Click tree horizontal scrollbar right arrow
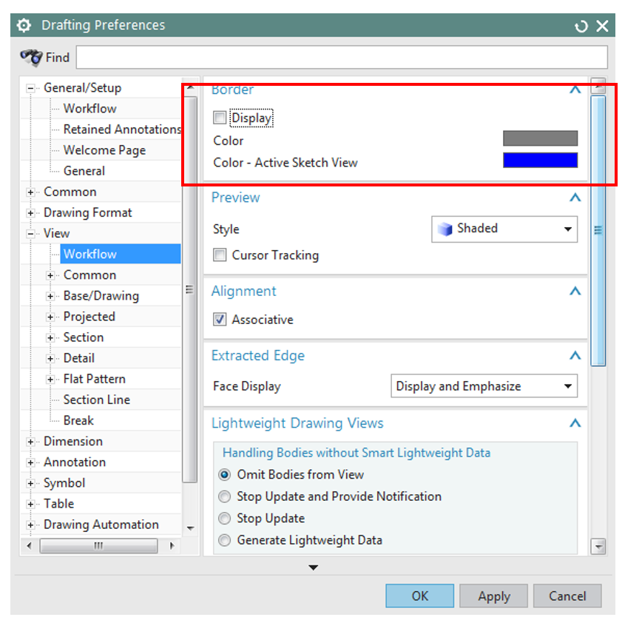Image resolution: width=625 pixels, height=620 pixels. coord(172,545)
